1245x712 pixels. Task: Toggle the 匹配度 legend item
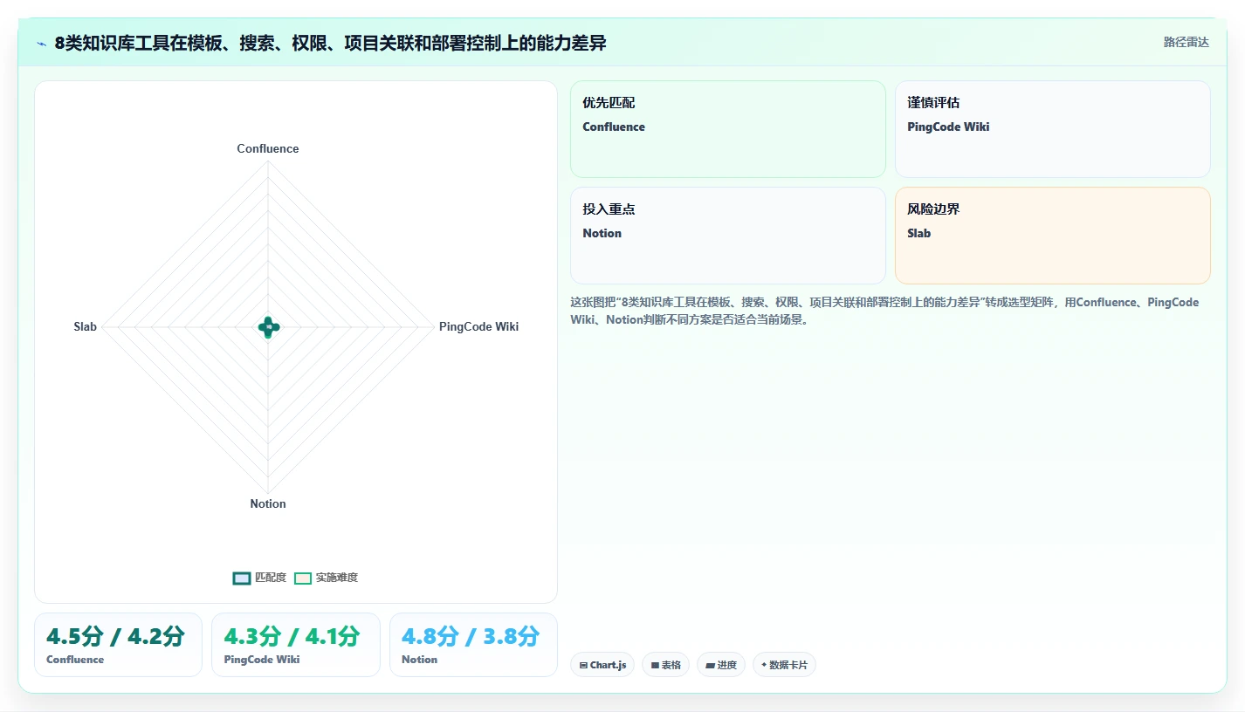260,578
